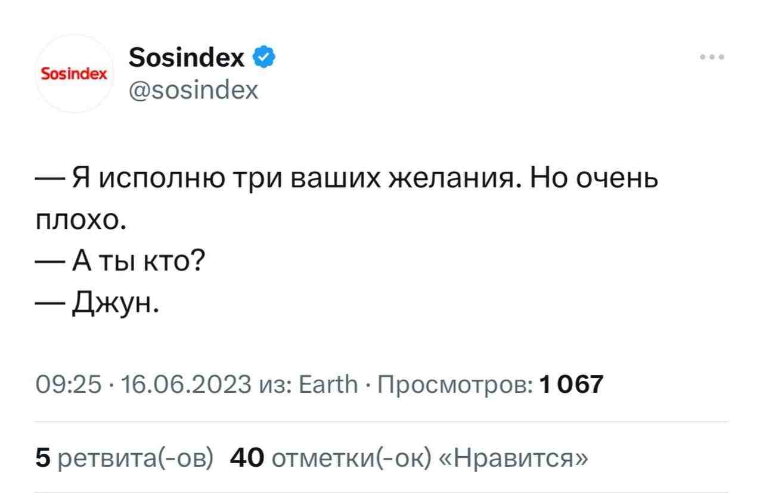
Task: Click the Sosindex display name
Action: pos(187,58)
